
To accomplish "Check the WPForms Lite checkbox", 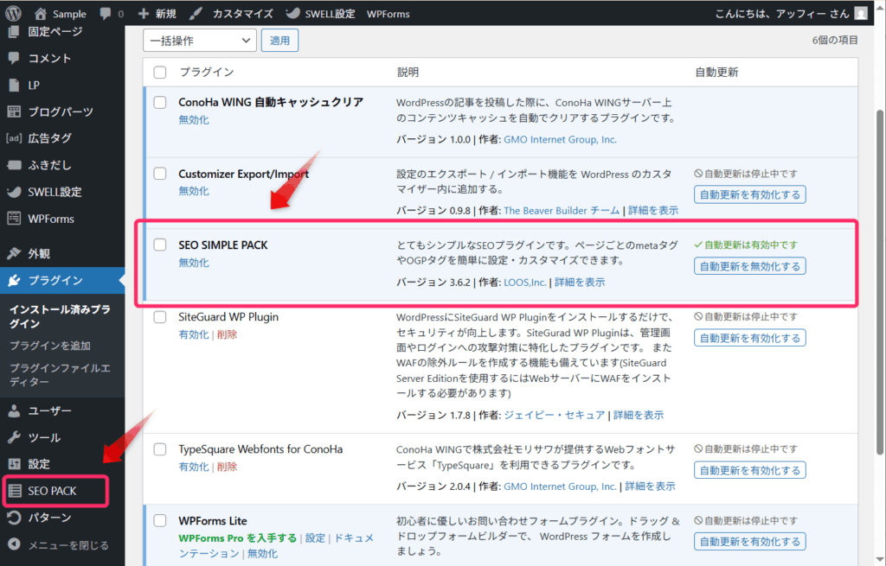I will click(160, 520).
